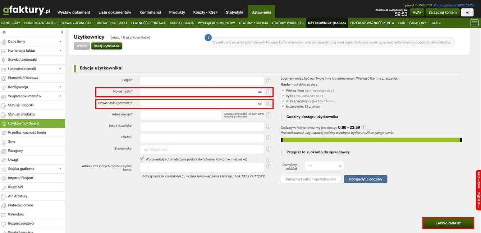The image size is (481, 233).
Task: Open the Wystaw dokument top menu
Action: [x=74, y=12]
